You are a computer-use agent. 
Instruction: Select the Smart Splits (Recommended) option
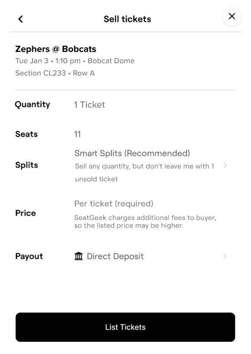(132, 153)
